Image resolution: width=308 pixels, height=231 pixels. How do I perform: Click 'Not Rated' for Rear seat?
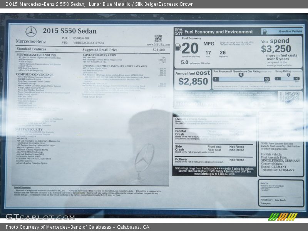click(237, 150)
